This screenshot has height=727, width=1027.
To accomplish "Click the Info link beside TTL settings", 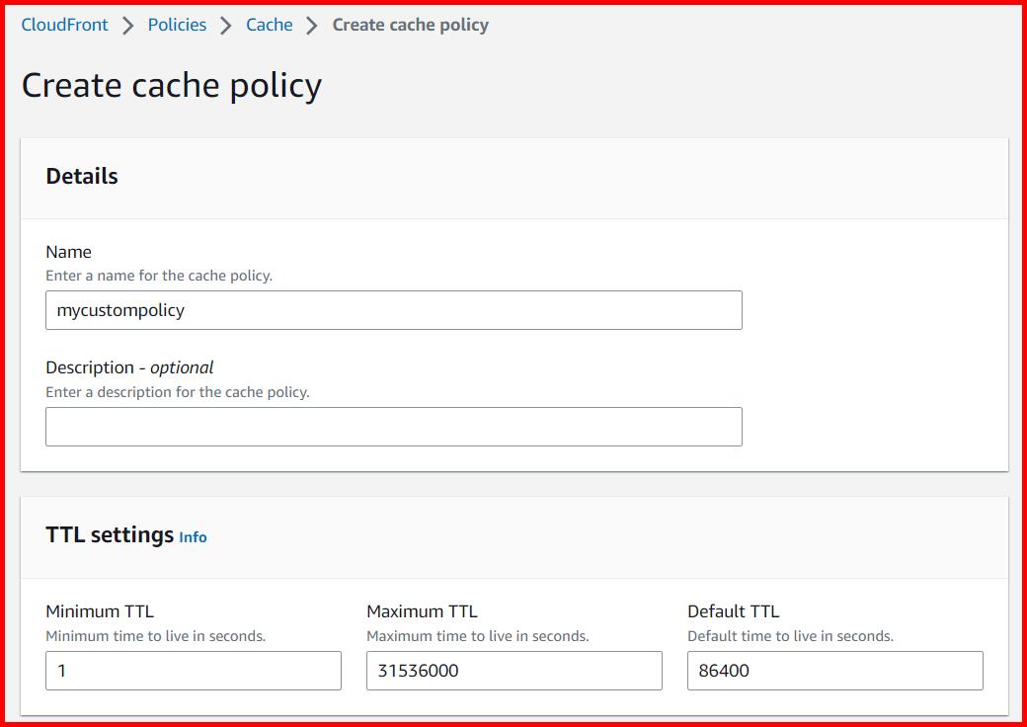I will click(x=194, y=538).
